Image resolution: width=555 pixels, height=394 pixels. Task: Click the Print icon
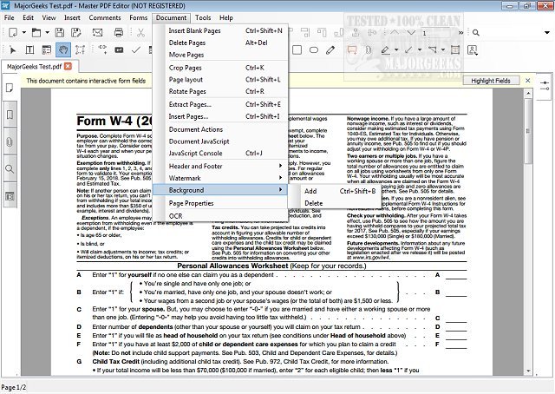(119, 33)
